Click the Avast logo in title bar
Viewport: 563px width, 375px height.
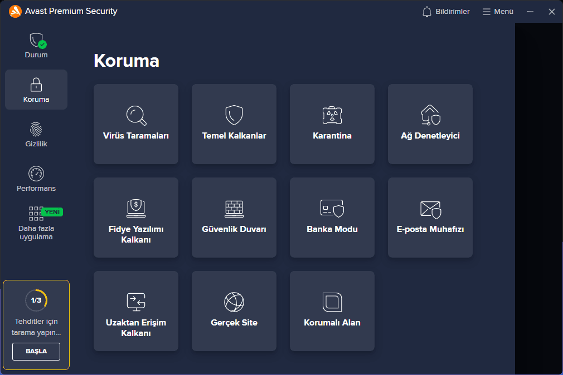pyautogui.click(x=16, y=11)
